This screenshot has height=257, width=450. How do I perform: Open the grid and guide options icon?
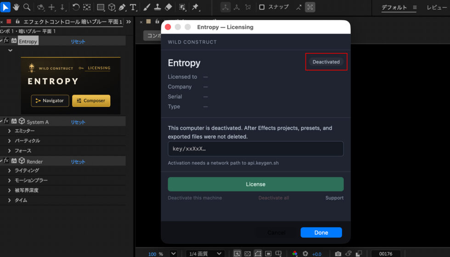click(278, 253)
